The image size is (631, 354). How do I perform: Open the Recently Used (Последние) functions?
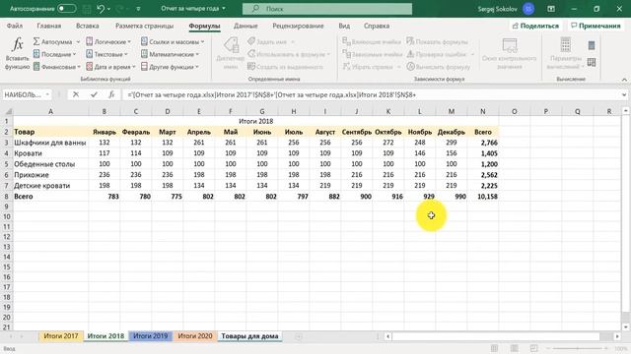pyautogui.click(x=54, y=54)
